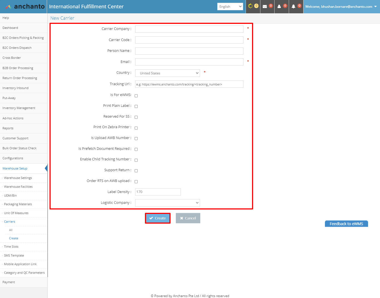Image resolution: width=380 pixels, height=298 pixels.
Task: Open the Logistic Company dropdown
Action: pyautogui.click(x=167, y=203)
